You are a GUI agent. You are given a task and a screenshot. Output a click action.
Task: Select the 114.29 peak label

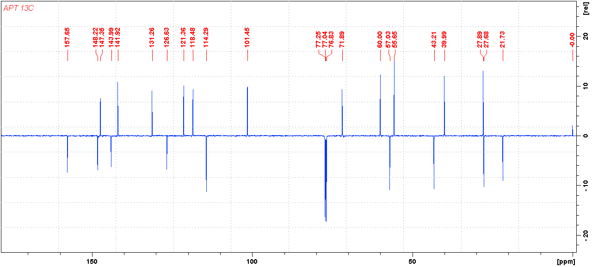click(x=206, y=37)
